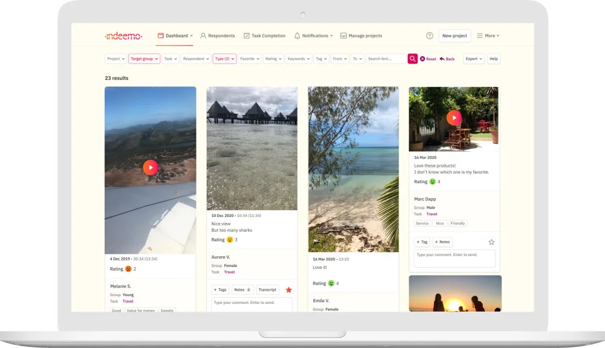Image resolution: width=605 pixels, height=348 pixels.
Task: Click comment box under Aurore V.'s post
Action: 252,304
